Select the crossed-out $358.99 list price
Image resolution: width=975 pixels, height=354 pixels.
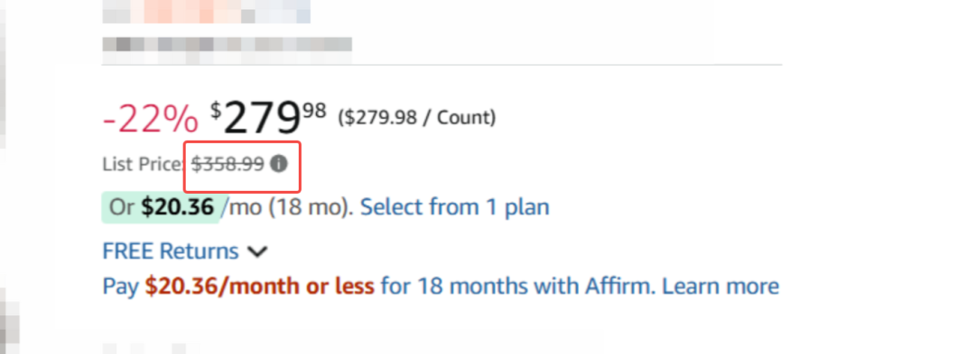227,164
